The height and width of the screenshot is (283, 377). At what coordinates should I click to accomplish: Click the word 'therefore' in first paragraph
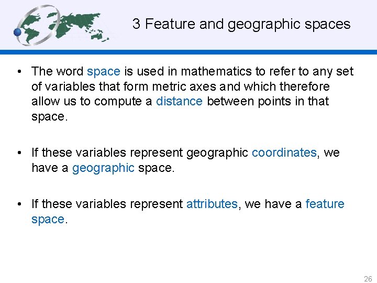(305, 86)
